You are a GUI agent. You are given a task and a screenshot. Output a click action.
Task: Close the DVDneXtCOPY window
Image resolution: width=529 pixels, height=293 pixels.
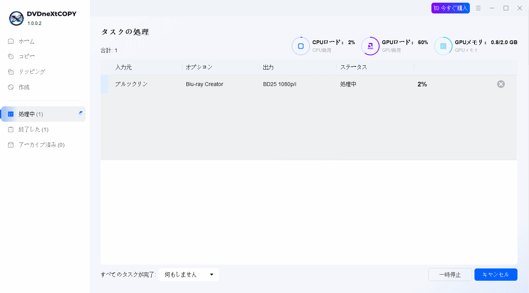pyautogui.click(x=520, y=8)
